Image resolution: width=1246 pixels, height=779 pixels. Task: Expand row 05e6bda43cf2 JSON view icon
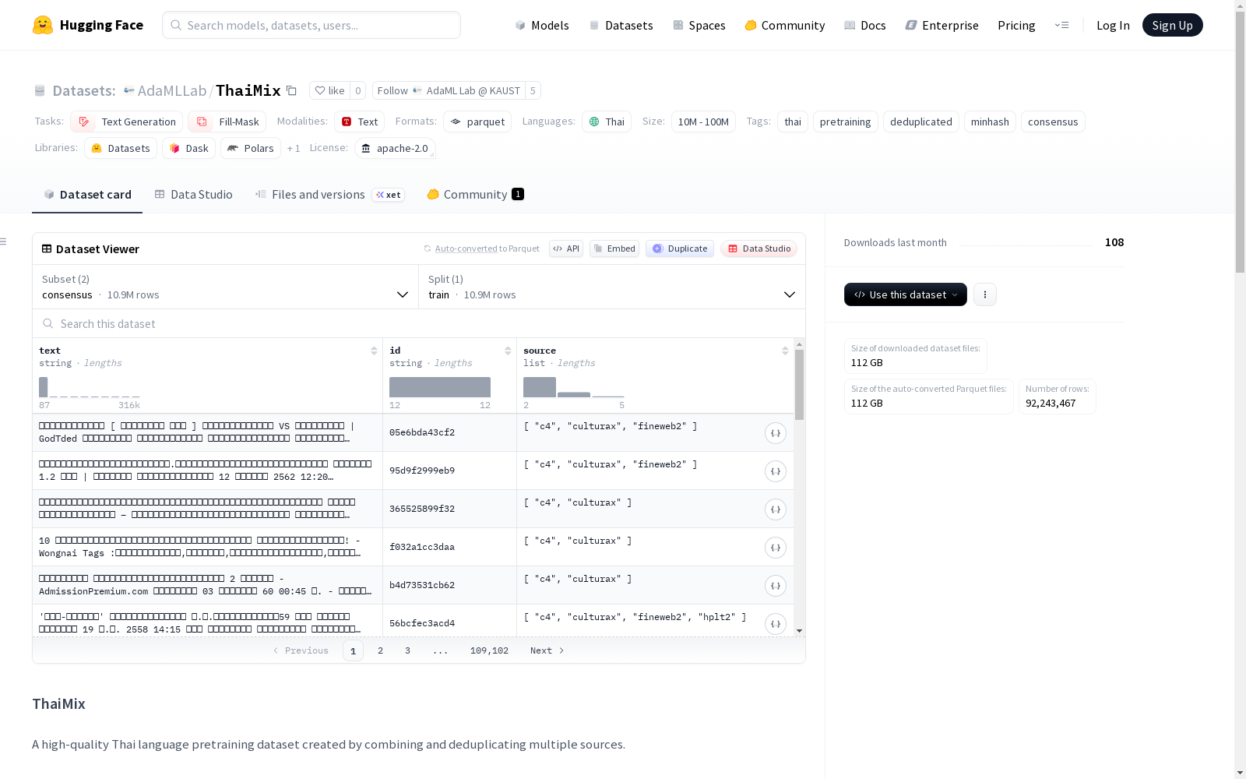coord(776,433)
